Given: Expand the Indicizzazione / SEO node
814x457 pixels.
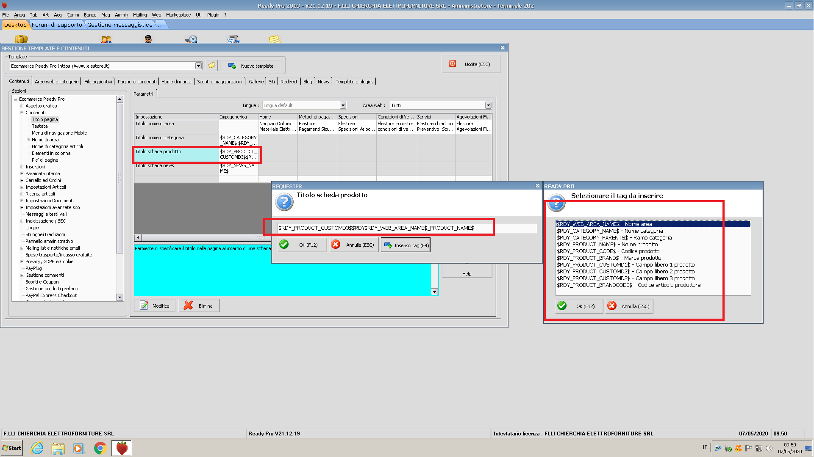Looking at the screenshot, I should 22,221.
